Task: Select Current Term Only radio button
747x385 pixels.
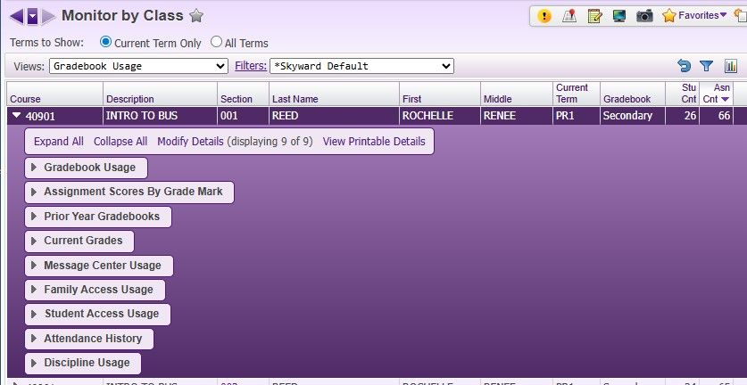Action: coord(106,42)
